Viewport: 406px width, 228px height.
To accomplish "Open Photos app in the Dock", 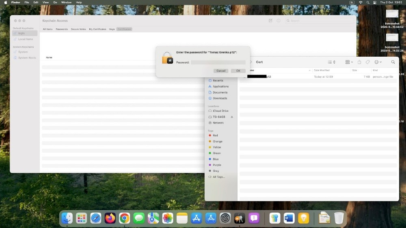I will pyautogui.click(x=168, y=218).
